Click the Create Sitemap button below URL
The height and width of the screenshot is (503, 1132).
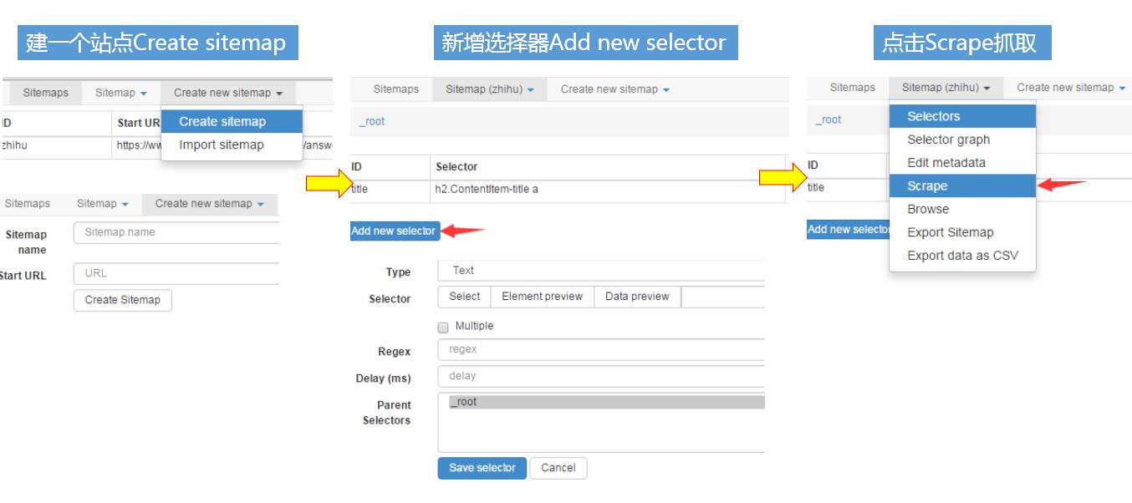pyautogui.click(x=123, y=300)
